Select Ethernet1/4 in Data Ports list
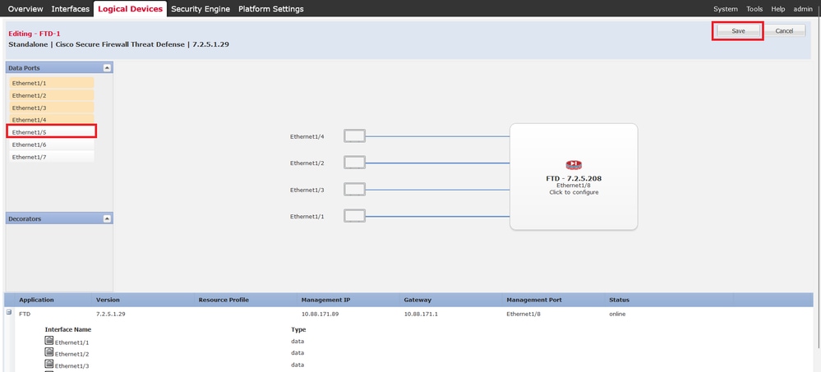Image resolution: width=821 pixels, height=372 pixels. click(x=52, y=120)
